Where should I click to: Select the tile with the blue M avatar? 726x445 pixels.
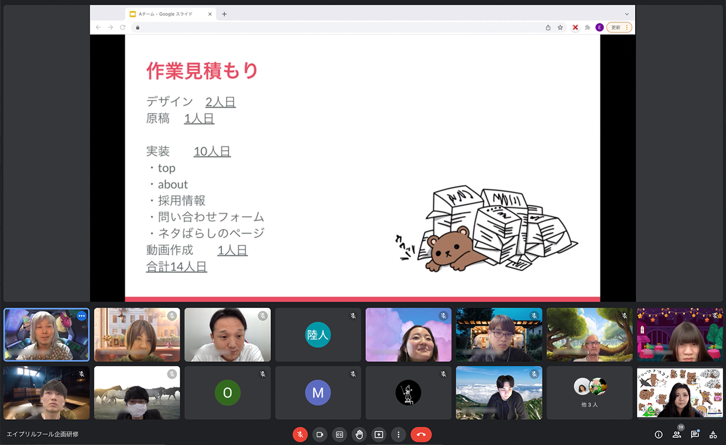[x=318, y=393]
